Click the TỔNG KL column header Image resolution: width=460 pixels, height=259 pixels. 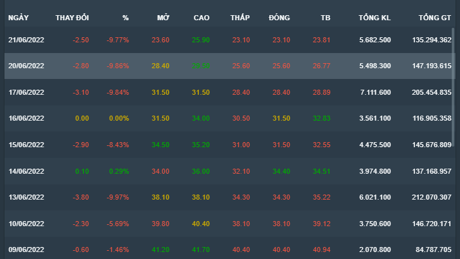(374, 18)
